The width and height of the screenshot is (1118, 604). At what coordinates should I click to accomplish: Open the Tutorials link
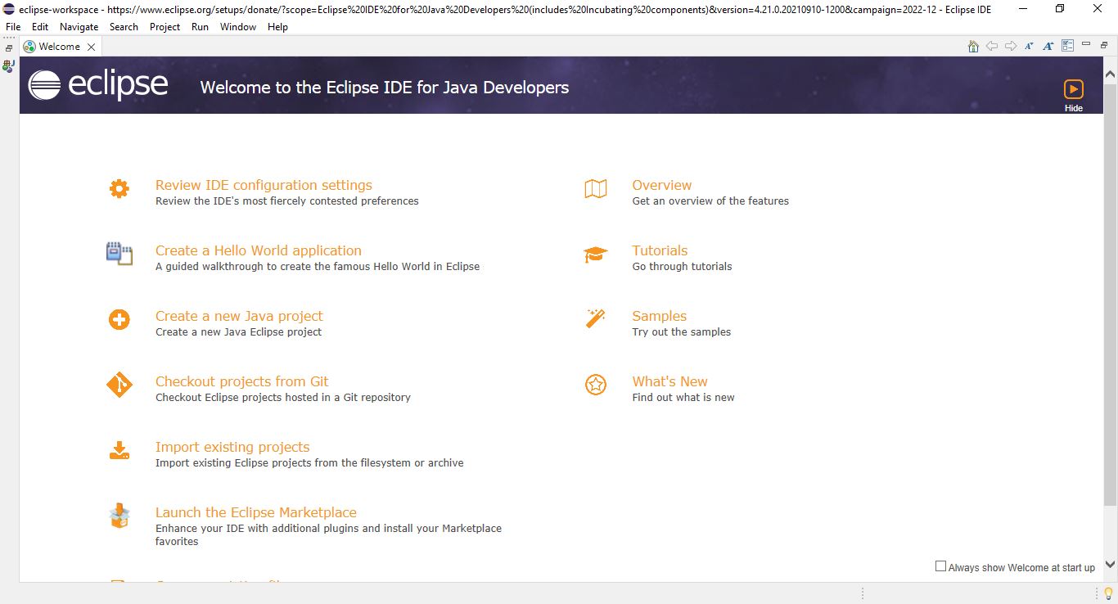pyautogui.click(x=660, y=250)
